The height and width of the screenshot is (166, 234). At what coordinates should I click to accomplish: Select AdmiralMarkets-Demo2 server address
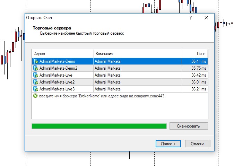click(x=58, y=68)
